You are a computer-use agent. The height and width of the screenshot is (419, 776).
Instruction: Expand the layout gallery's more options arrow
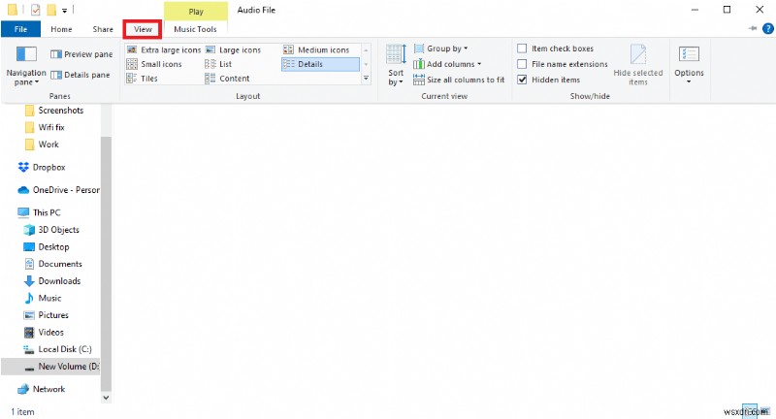(x=367, y=79)
